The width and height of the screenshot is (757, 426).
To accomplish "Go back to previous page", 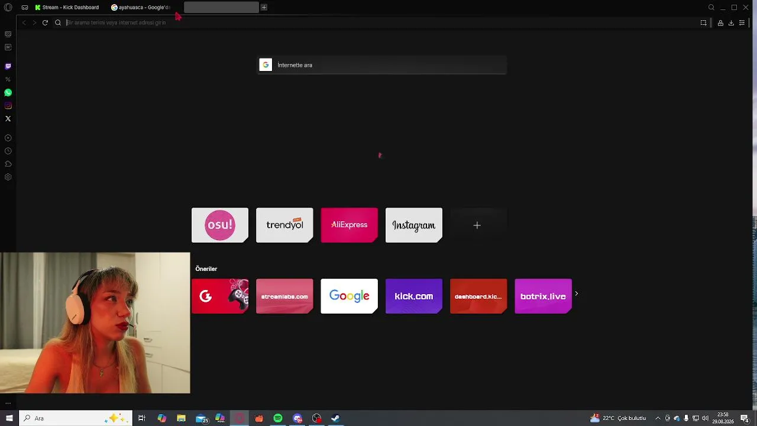I will 24,22.
